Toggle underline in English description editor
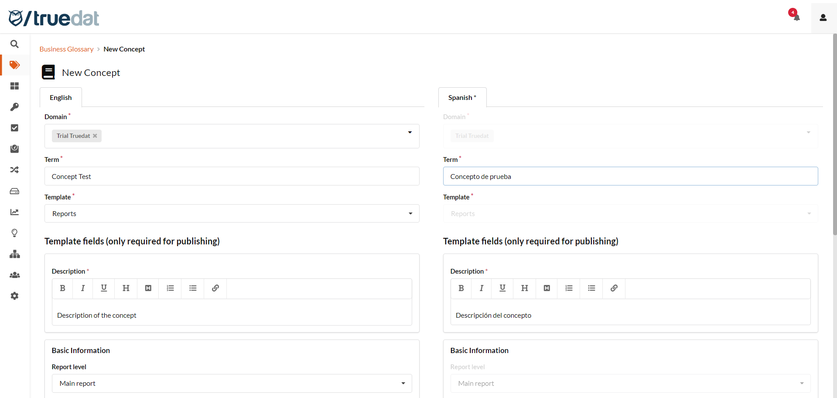The width and height of the screenshot is (837, 398). [x=104, y=288]
